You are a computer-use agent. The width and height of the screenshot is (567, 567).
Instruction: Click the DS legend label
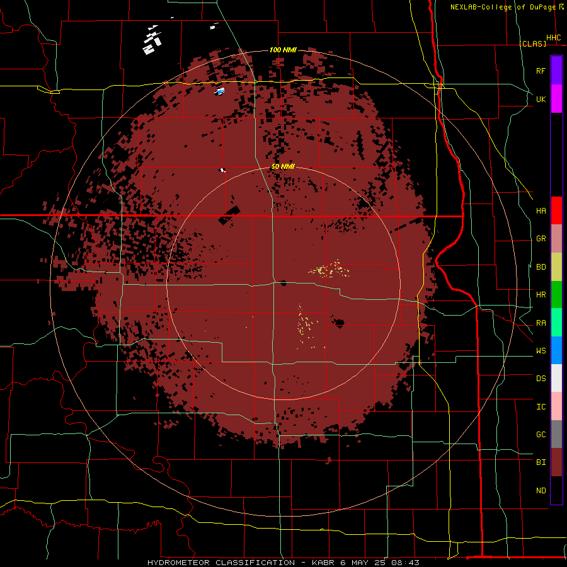tap(541, 378)
